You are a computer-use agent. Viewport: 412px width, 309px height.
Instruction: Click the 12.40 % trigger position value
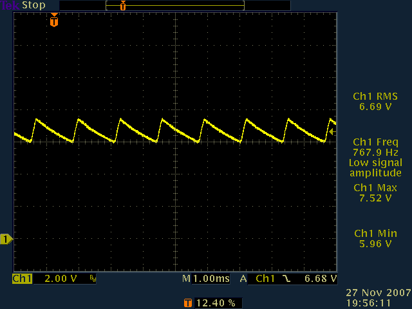tap(216, 303)
